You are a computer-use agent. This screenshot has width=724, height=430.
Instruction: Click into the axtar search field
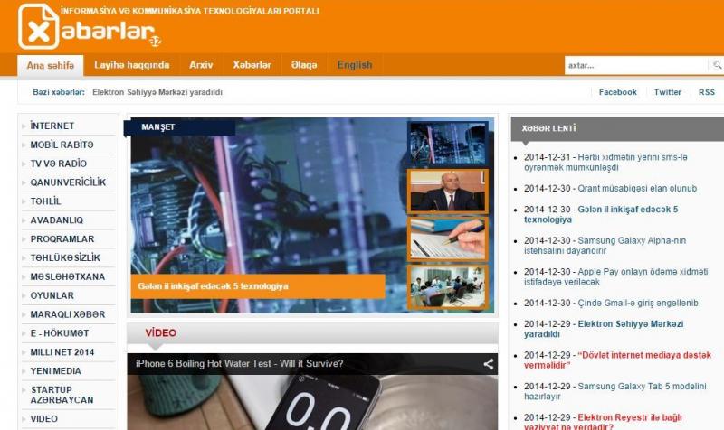(x=636, y=65)
